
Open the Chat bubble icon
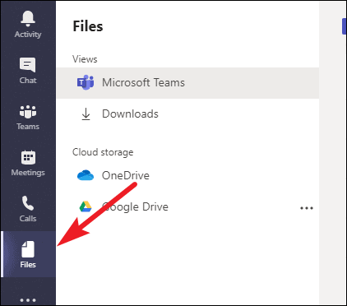(28, 65)
